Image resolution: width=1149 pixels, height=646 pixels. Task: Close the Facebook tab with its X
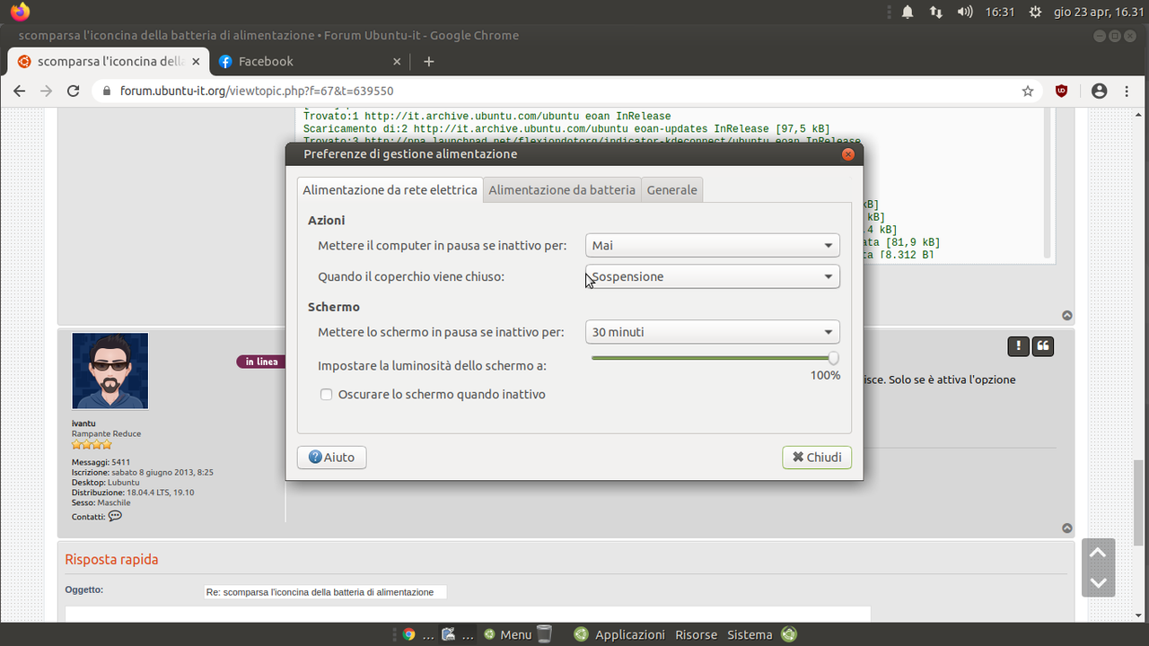pos(397,61)
